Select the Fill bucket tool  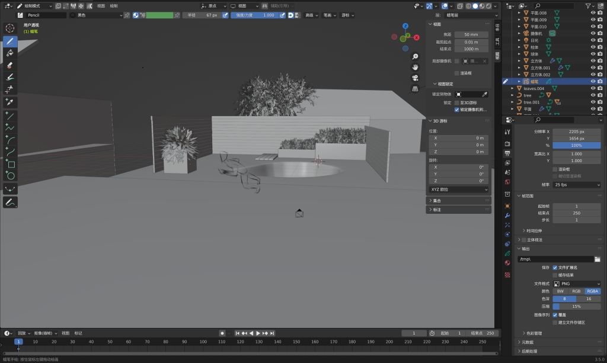10,53
